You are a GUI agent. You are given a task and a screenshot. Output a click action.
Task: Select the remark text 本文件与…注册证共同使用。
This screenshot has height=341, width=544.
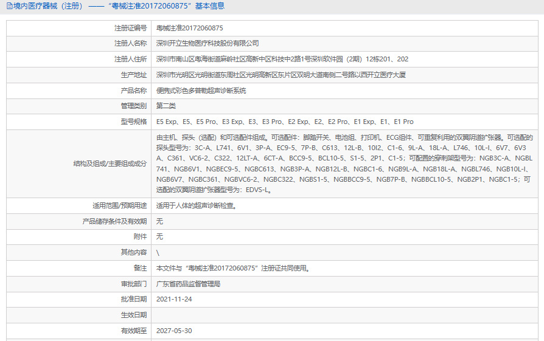tap(233, 268)
